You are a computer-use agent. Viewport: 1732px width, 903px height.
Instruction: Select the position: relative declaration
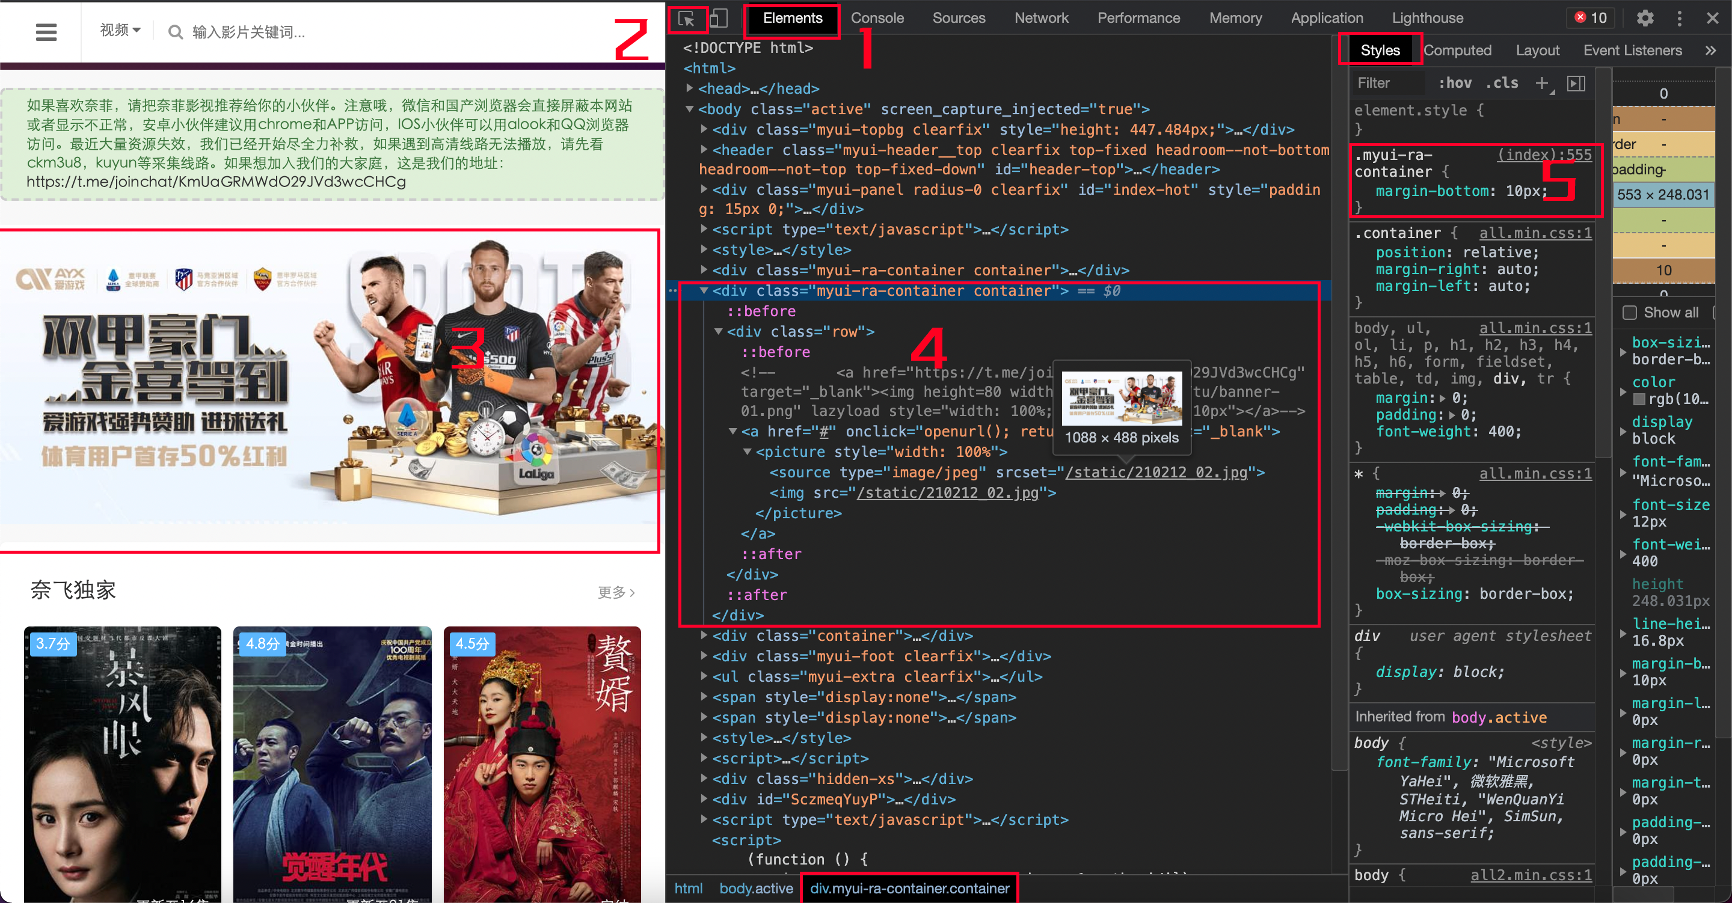[x=1457, y=252]
